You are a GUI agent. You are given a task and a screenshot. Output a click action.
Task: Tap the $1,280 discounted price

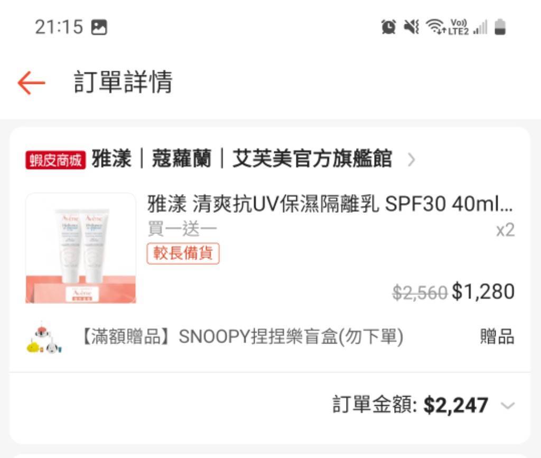[483, 292]
